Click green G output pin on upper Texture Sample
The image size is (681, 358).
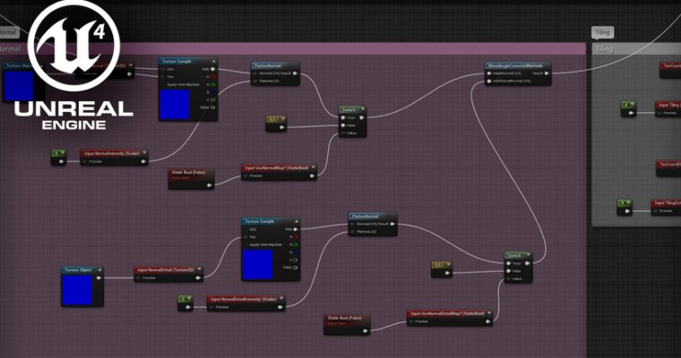[x=213, y=85]
